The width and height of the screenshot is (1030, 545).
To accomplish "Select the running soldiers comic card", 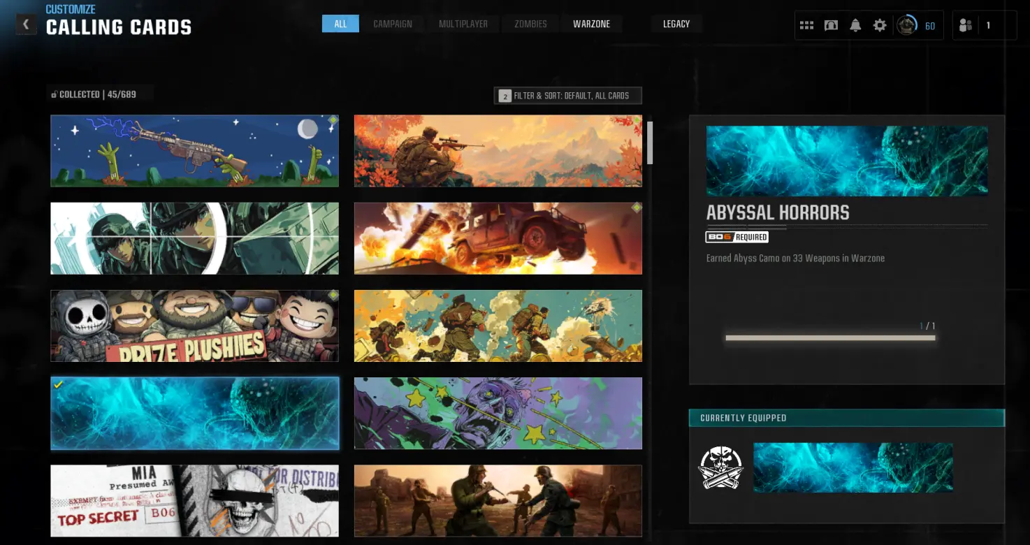I will [x=498, y=326].
